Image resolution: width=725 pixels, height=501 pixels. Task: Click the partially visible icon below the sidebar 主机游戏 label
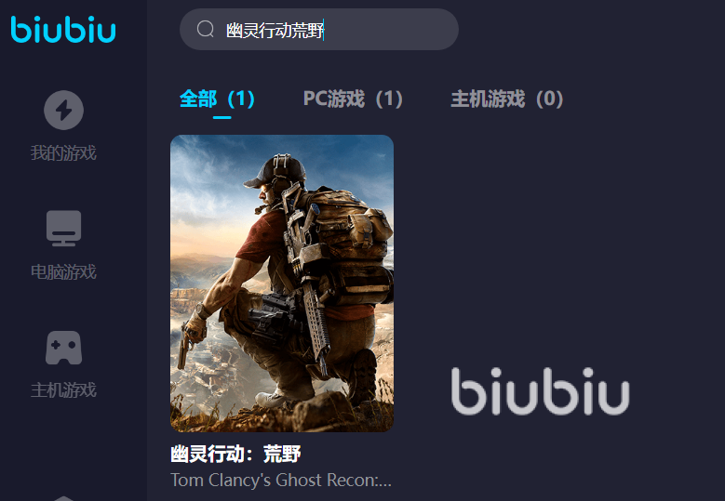(64, 498)
